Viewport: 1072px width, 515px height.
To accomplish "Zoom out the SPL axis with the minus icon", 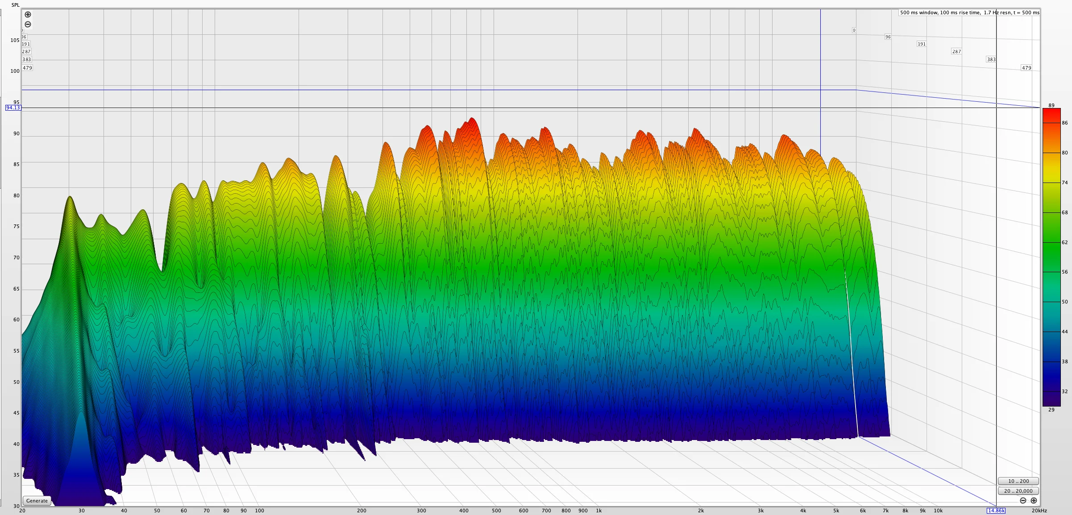I will [x=28, y=25].
